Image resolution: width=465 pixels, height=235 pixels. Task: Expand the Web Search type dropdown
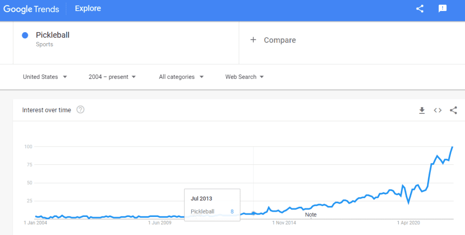pyautogui.click(x=245, y=77)
